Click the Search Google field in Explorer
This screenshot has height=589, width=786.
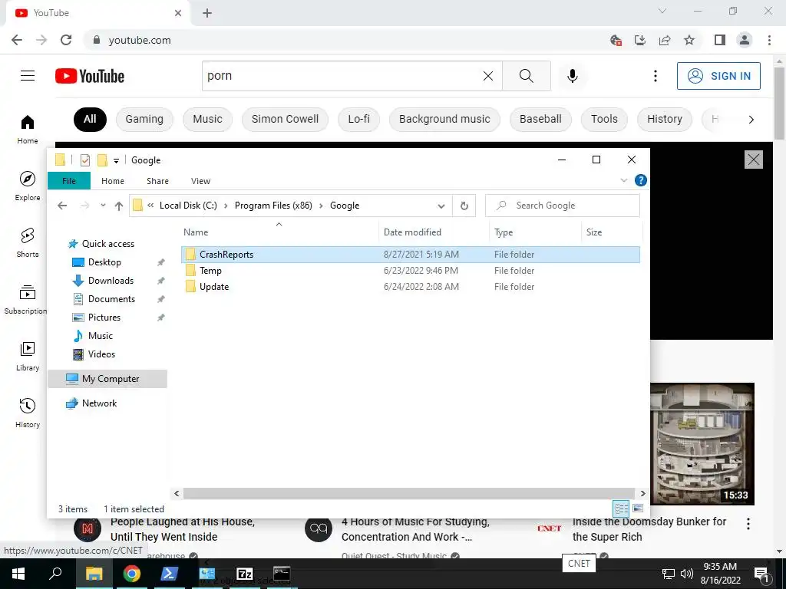point(563,206)
